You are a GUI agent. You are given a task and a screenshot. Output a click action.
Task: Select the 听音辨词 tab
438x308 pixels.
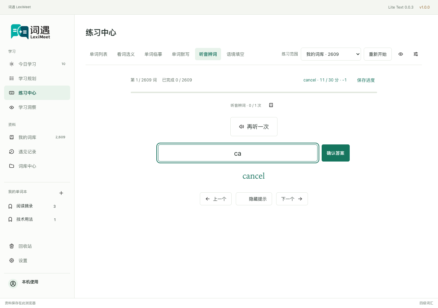(x=208, y=54)
